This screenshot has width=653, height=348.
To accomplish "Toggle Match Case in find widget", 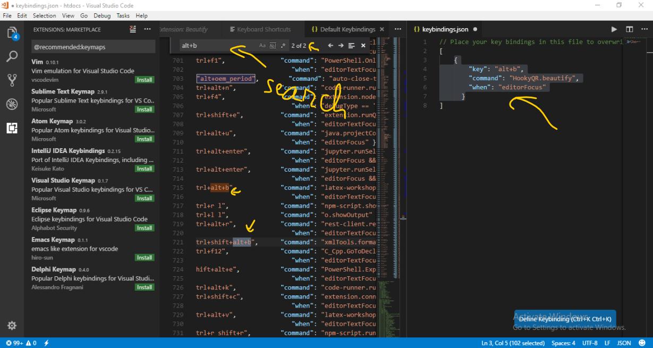I will [x=262, y=46].
